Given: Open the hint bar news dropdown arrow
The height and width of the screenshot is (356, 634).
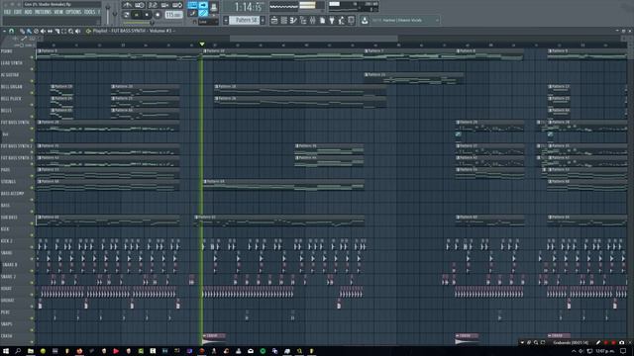Looking at the screenshot, I should [x=437, y=20].
